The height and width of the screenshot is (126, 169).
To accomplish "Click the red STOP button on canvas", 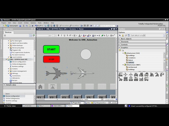I will (x=51, y=59).
